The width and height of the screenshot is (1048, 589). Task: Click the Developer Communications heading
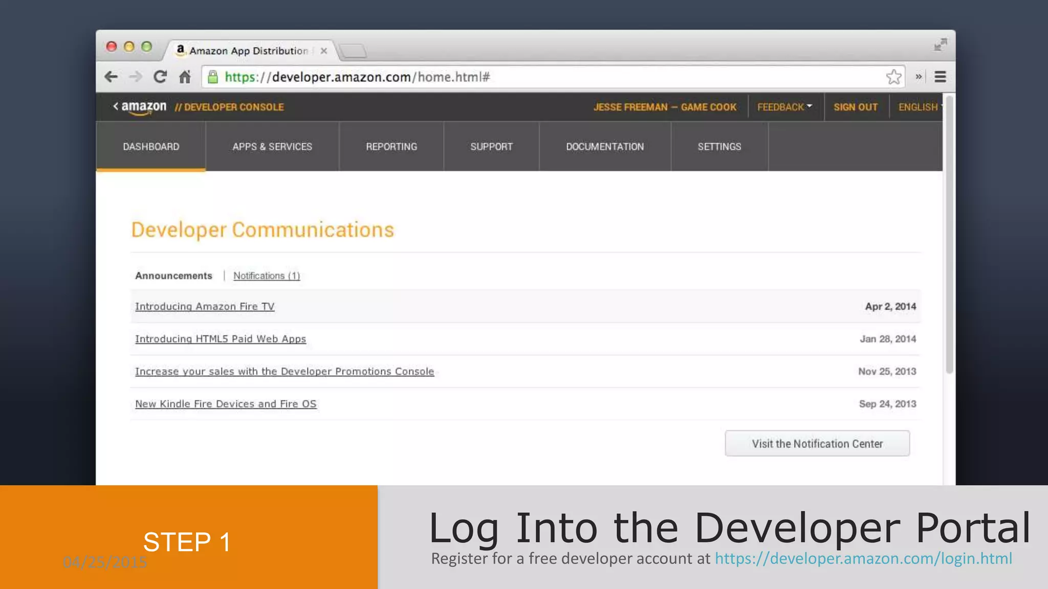tap(263, 230)
